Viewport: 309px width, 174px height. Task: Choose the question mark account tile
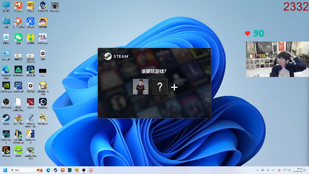point(160,87)
